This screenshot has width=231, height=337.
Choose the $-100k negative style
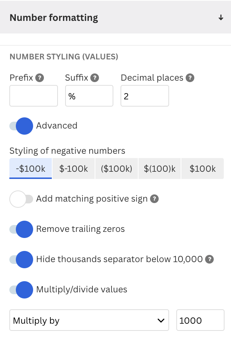click(x=73, y=168)
